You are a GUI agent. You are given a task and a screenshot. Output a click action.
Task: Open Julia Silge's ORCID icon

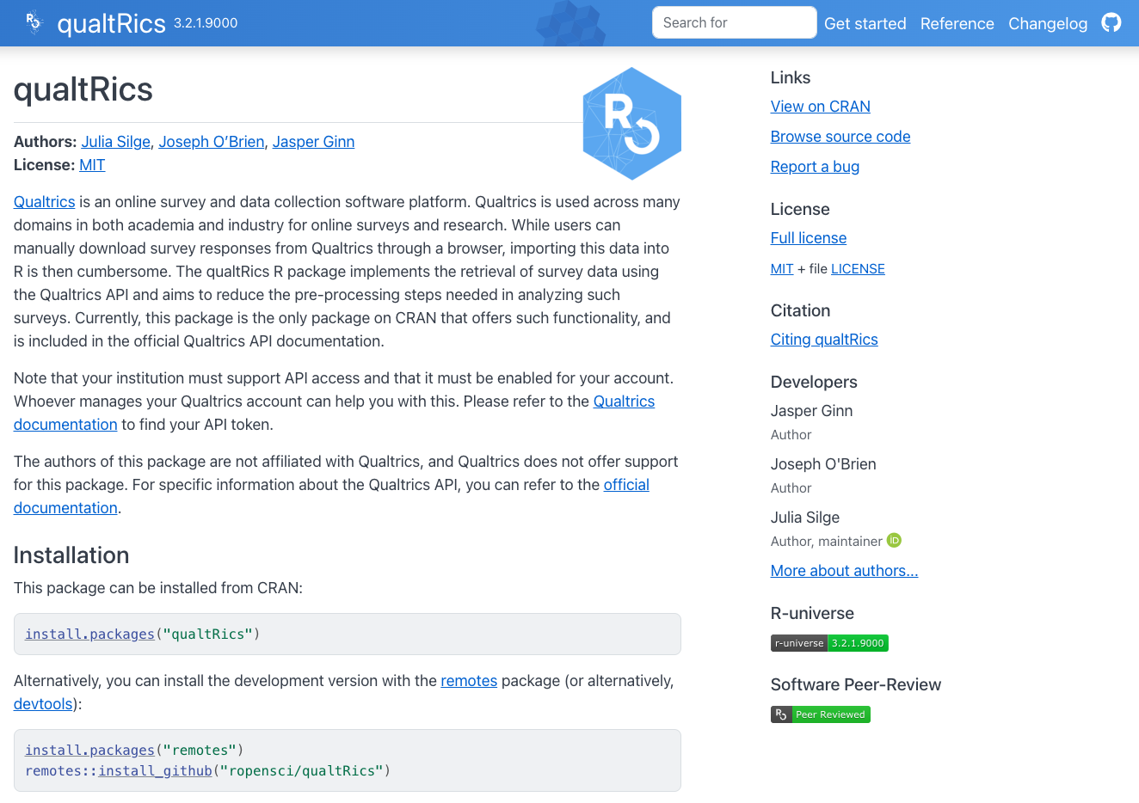[894, 541]
